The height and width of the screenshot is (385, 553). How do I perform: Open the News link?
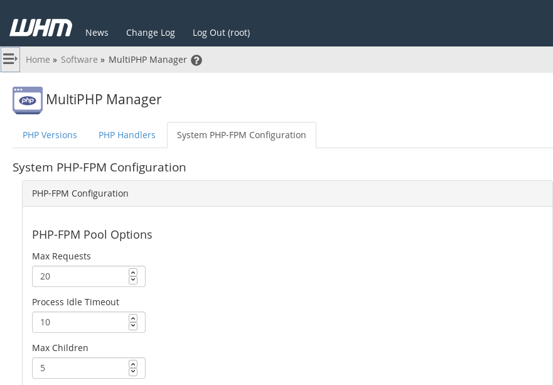[97, 33]
